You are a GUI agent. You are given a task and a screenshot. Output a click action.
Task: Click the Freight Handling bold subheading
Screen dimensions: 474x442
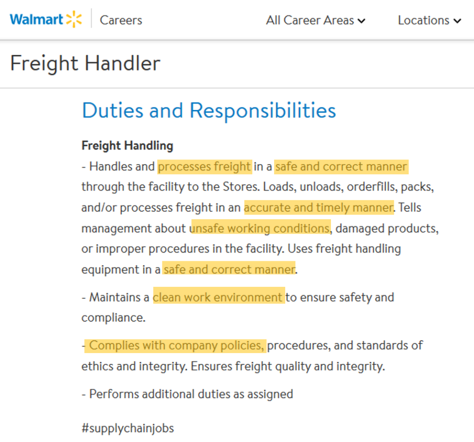point(127,145)
